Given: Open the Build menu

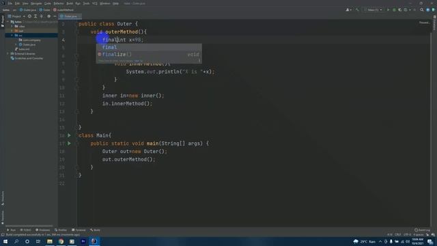Looking at the screenshot, I should [x=70, y=3].
